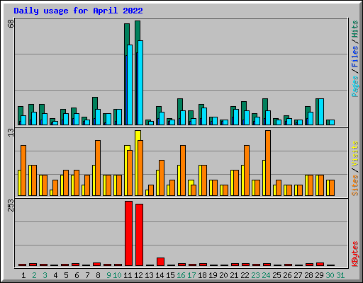The image size is (363, 283).
Task: Click the orange 'Sites' legend label
Action: pyautogui.click(x=355, y=185)
